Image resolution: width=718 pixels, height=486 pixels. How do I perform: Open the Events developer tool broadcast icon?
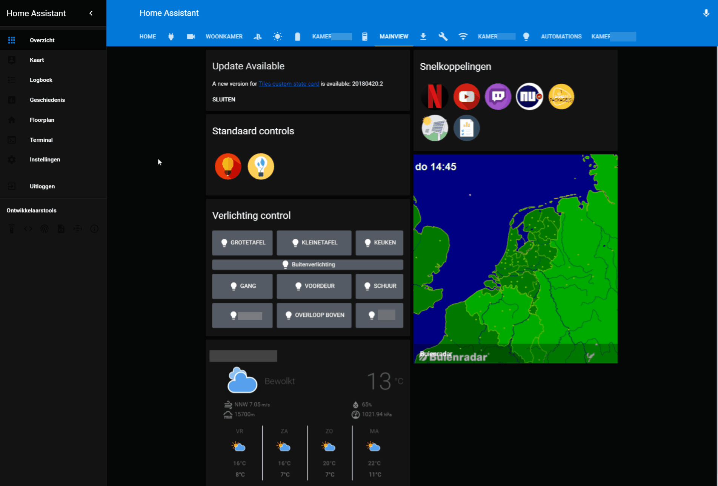click(45, 229)
